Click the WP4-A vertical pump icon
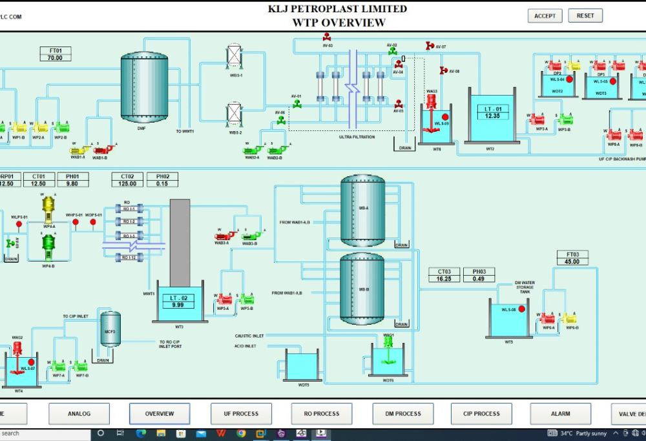The width and height of the screenshot is (646, 441). point(48,207)
